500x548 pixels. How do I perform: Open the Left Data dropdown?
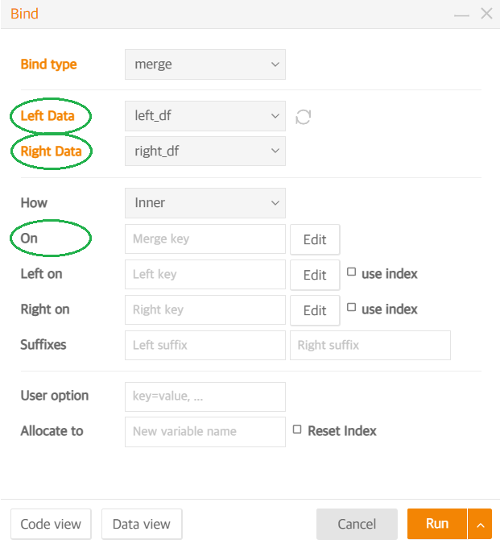205,116
